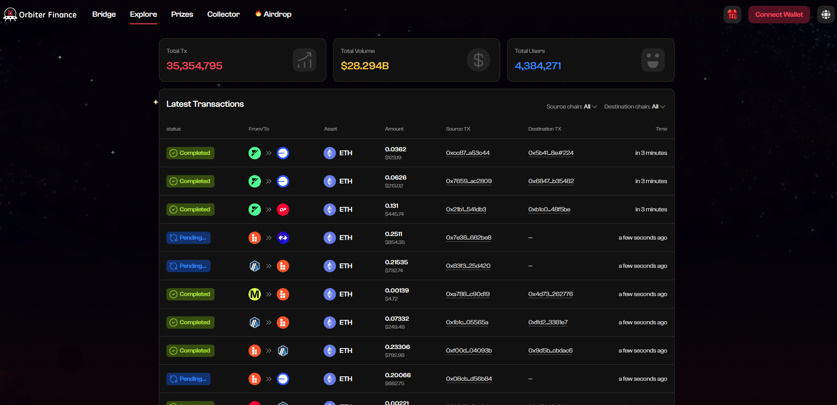Click ETH asset icon in 0.0626 row
The height and width of the screenshot is (405, 837).
(330, 181)
